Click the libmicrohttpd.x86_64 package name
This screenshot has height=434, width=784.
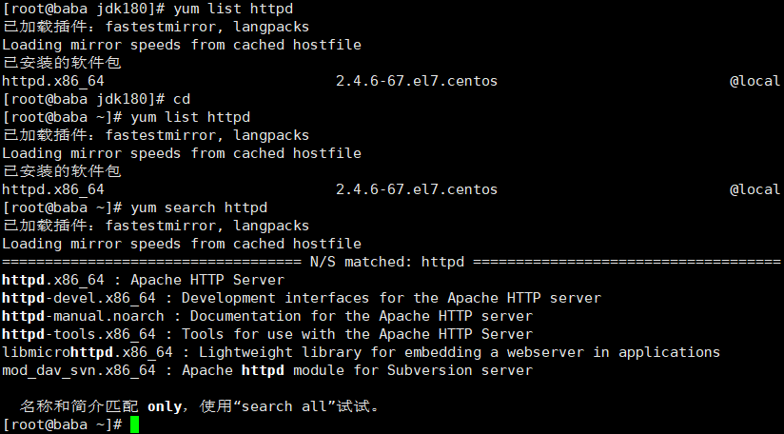click(x=87, y=352)
